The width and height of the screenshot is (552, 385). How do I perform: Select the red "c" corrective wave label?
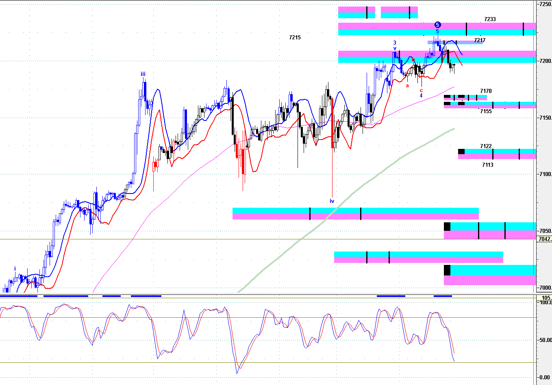pos(422,90)
